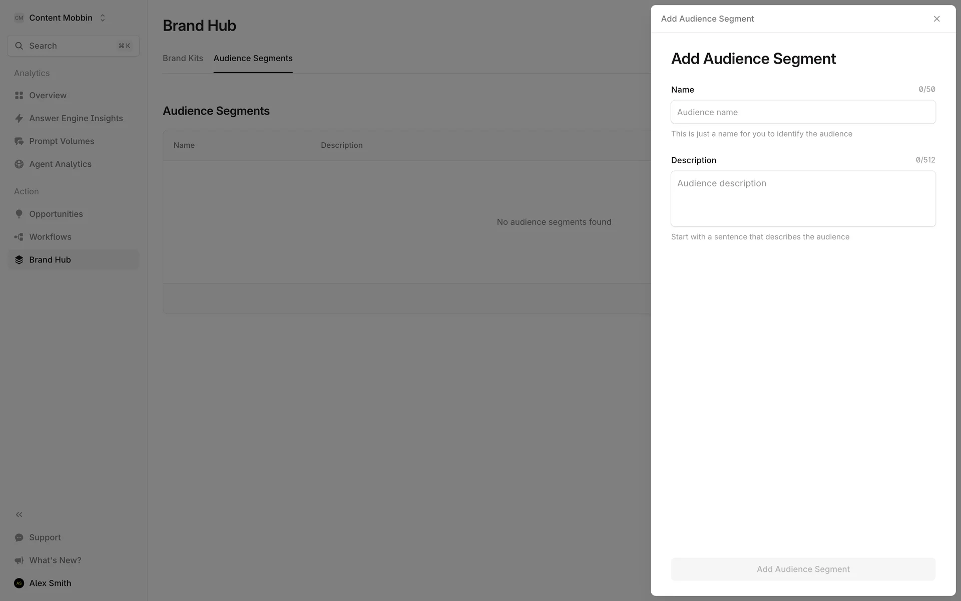This screenshot has height=601, width=961.
Task: Click the Answer Engine Insights lightning icon
Action: click(x=19, y=118)
